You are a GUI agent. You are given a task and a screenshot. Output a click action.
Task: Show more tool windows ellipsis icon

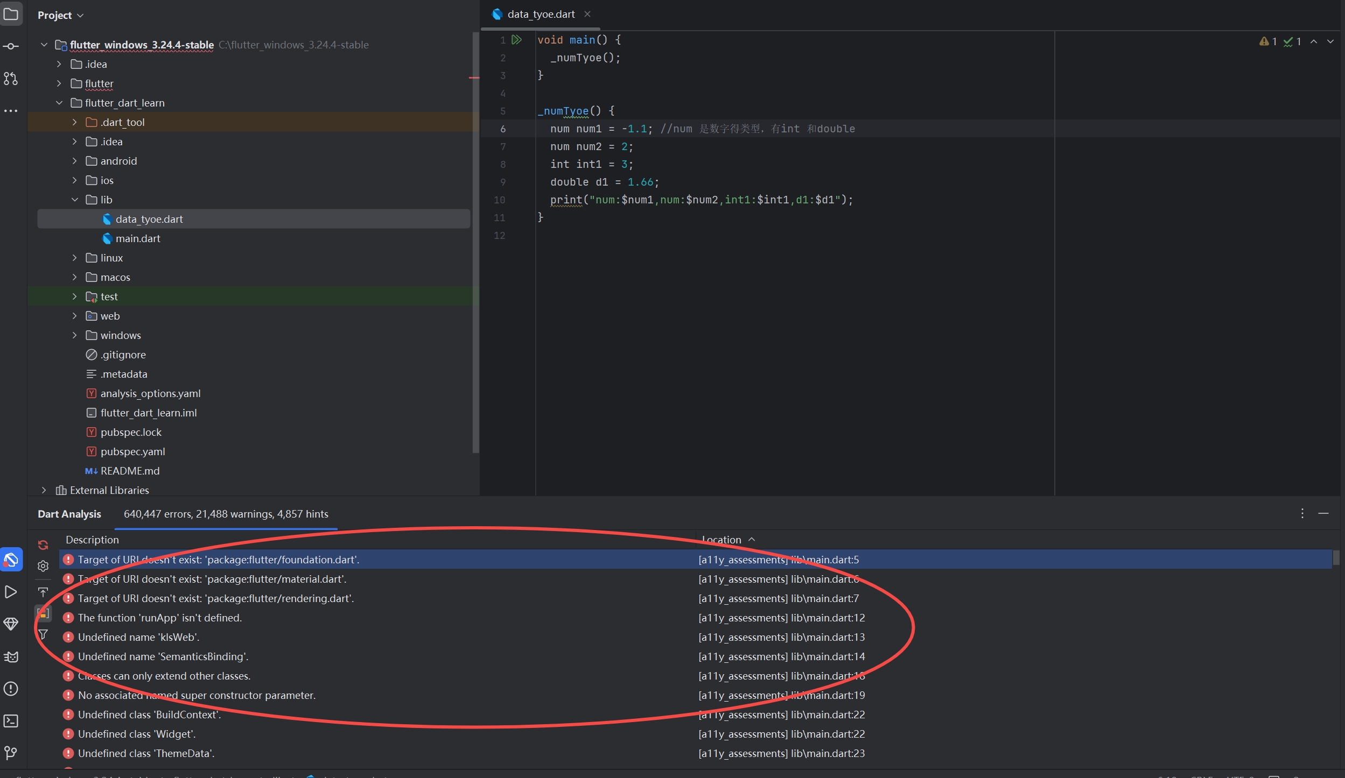pyautogui.click(x=11, y=111)
